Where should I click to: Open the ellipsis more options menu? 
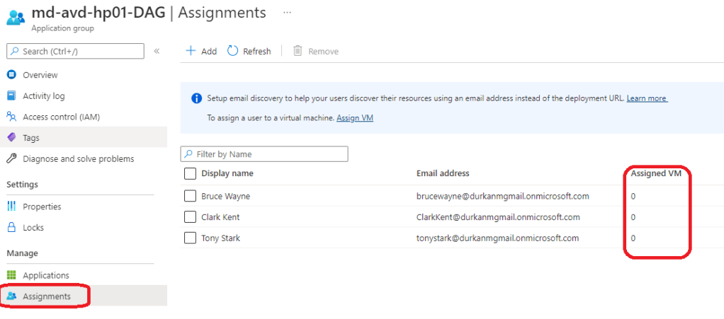coord(287,13)
